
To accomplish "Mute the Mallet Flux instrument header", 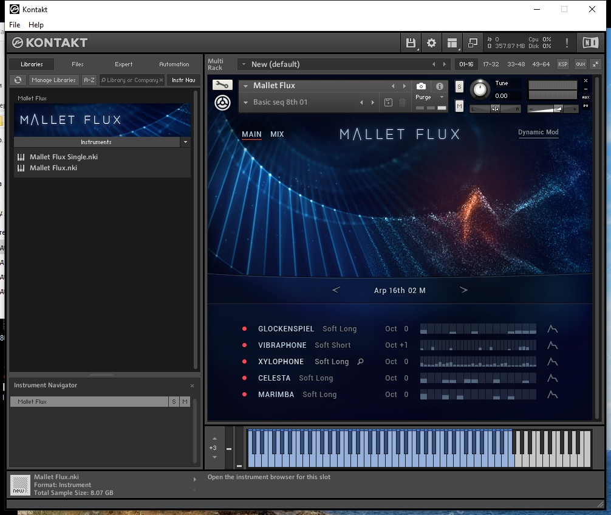I will pos(459,106).
